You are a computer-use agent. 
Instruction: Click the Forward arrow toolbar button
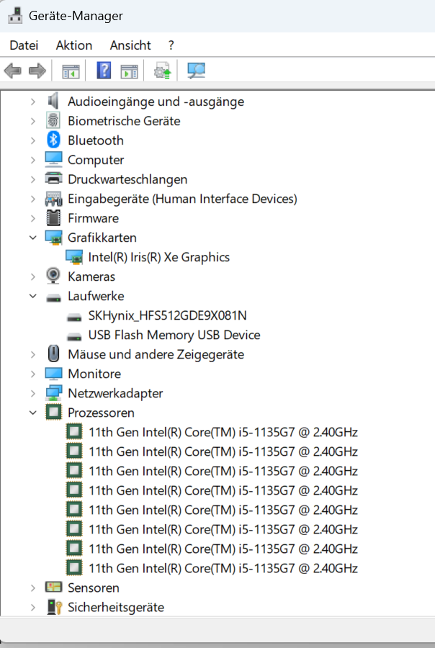37,71
